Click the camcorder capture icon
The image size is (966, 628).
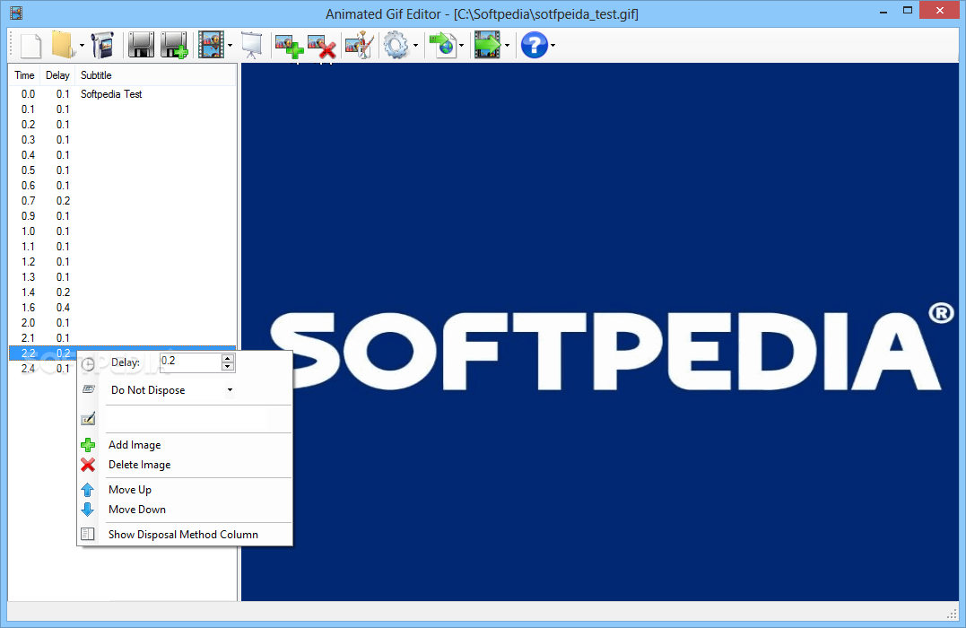102,45
